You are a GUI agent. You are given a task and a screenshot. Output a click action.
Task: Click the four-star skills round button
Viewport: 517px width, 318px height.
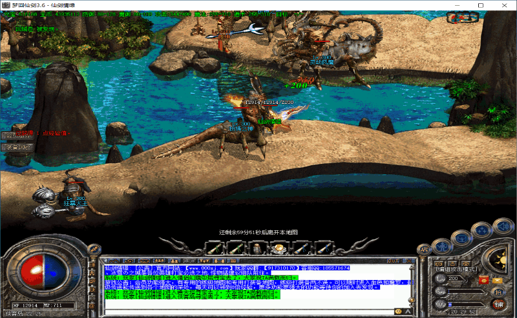[x=480, y=228]
